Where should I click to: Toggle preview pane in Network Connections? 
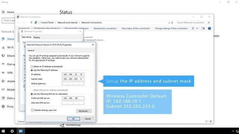(203, 28)
